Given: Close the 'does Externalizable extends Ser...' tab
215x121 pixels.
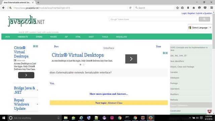Looking at the screenshot, I should 33,2.
